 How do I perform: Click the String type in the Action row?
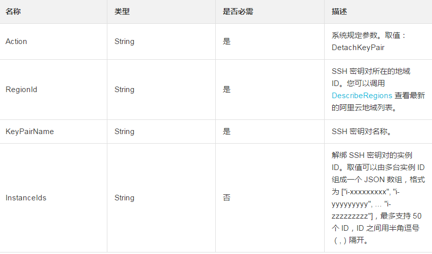coord(124,41)
